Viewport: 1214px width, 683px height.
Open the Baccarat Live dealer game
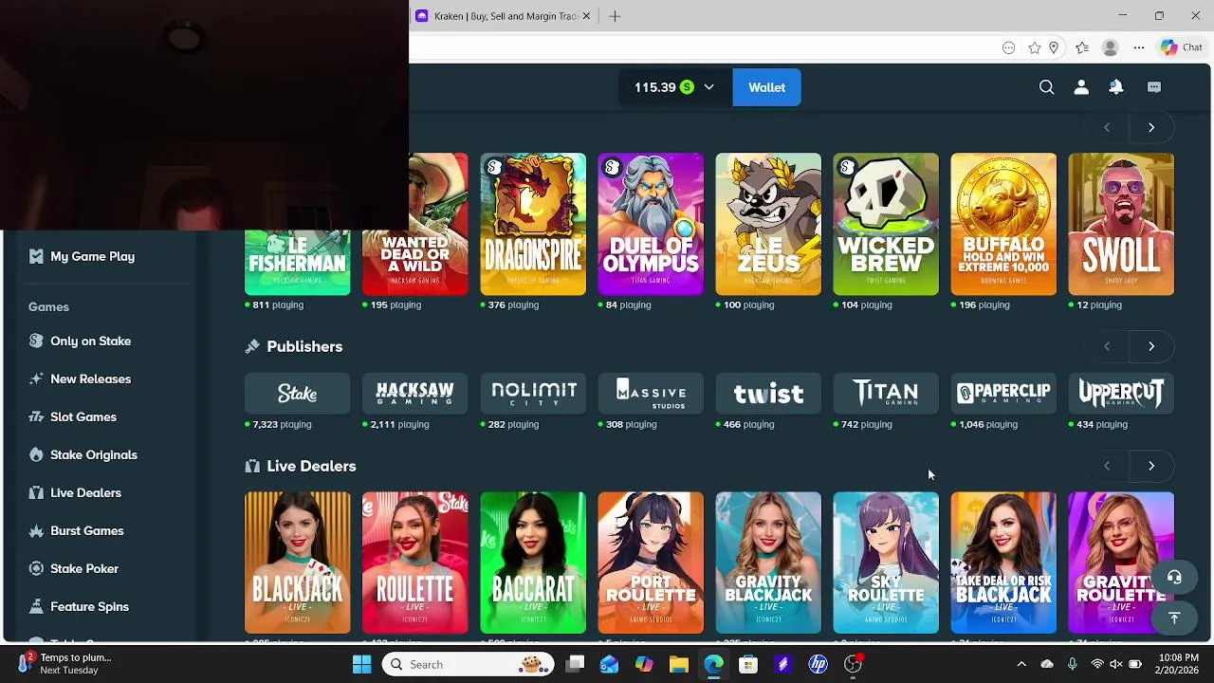[533, 563]
